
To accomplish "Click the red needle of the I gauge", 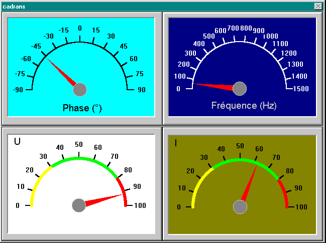I will point(249,183).
